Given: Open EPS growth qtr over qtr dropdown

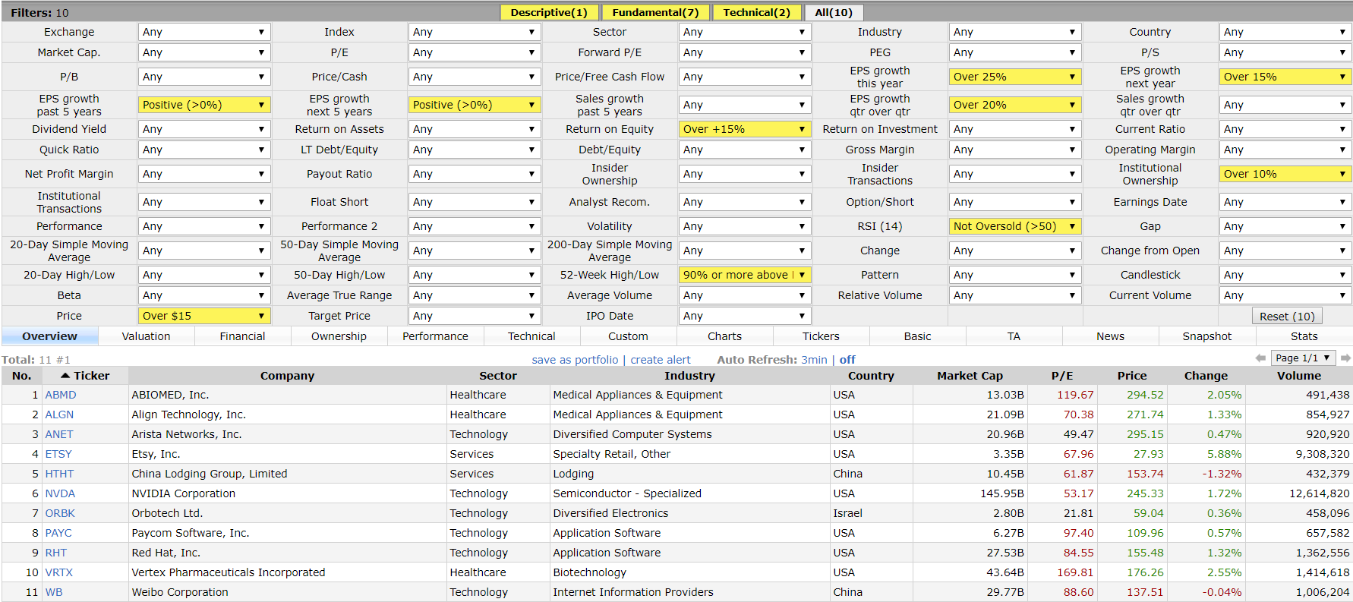Looking at the screenshot, I should pyautogui.click(x=1014, y=105).
